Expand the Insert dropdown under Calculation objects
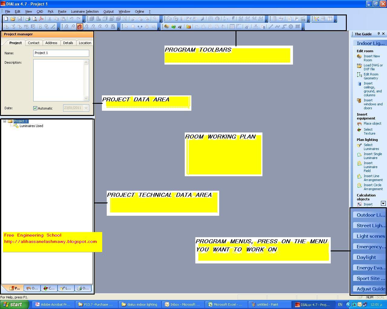This screenshot has height=309, width=387. 383,204
